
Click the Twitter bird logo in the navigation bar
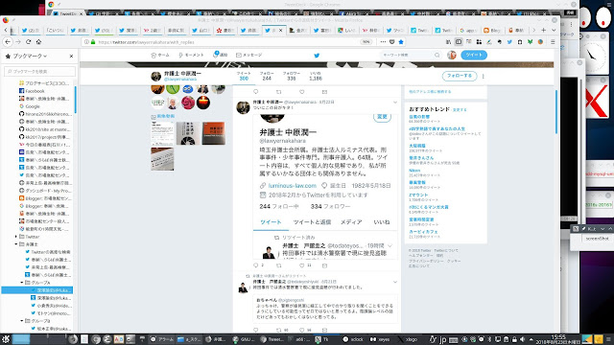[x=317, y=56]
